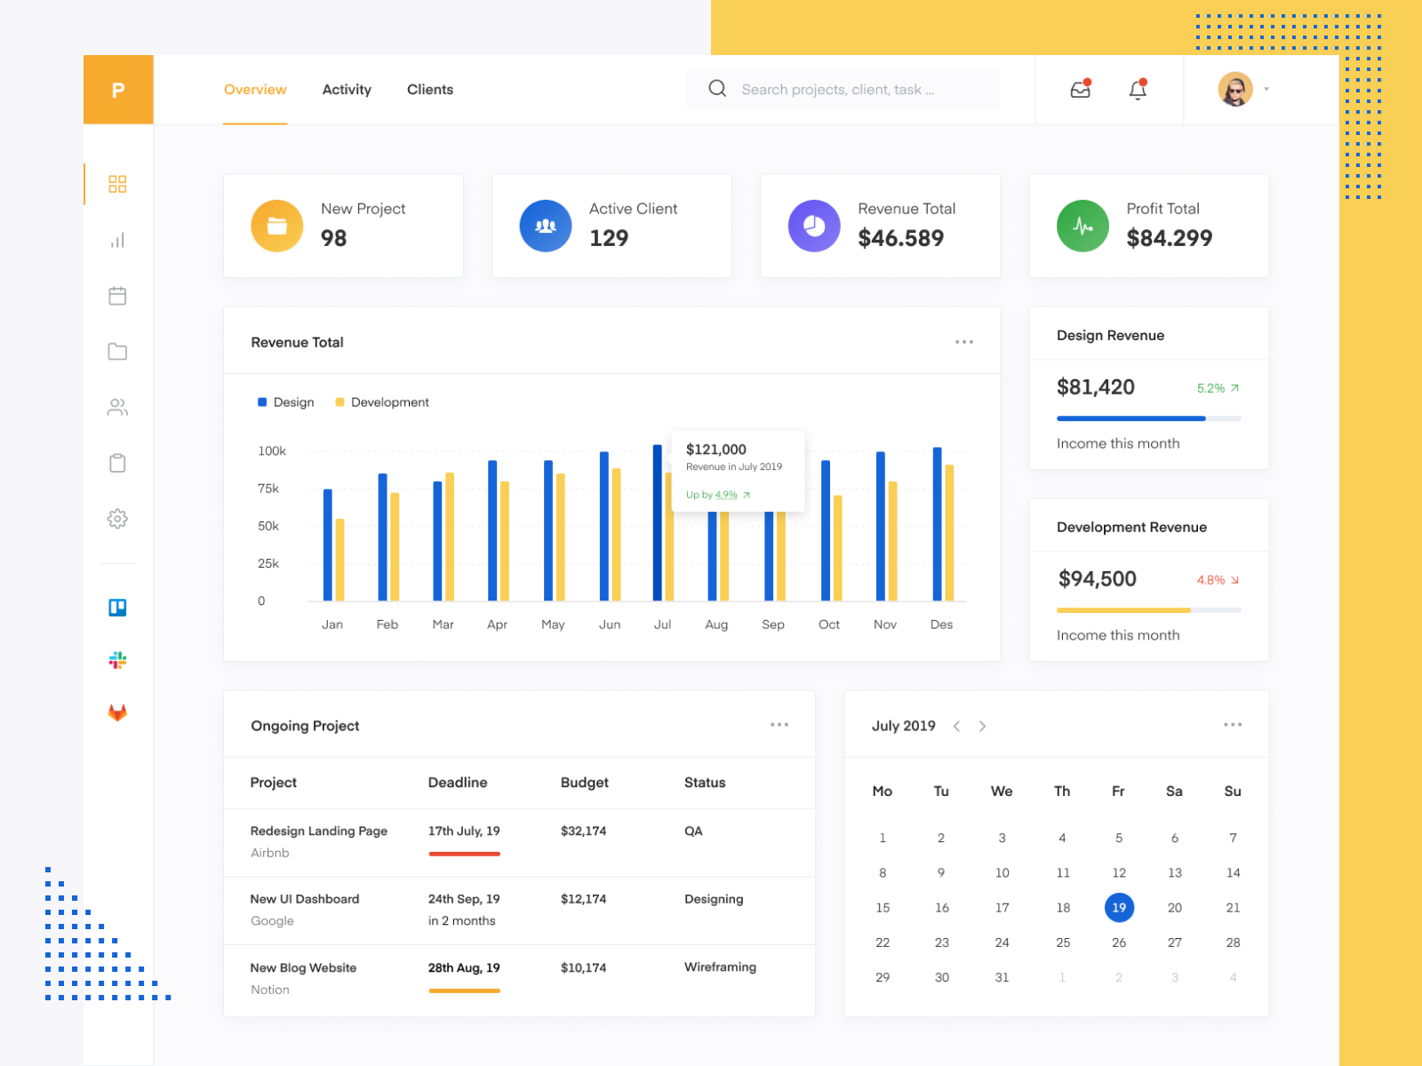Click the Status column header
Screen dimensions: 1422x1066
(x=705, y=783)
